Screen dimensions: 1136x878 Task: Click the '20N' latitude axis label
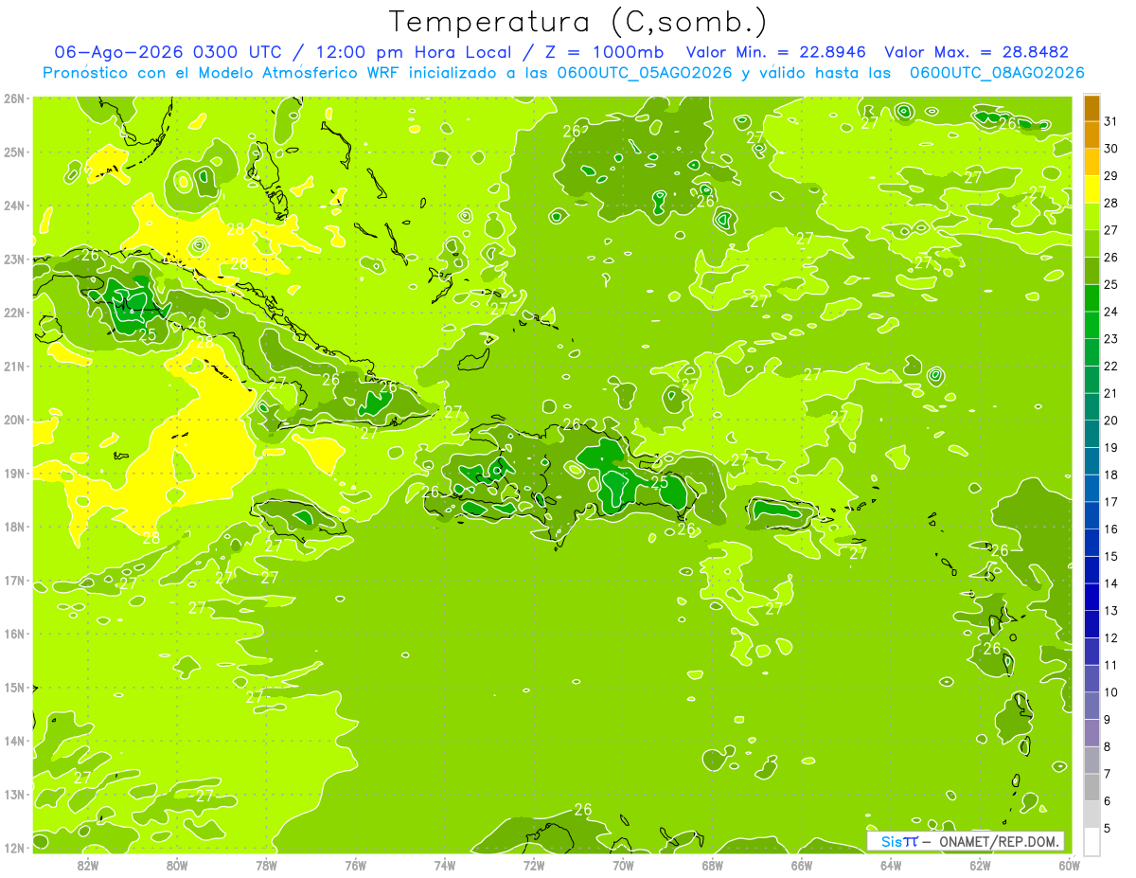tap(14, 420)
